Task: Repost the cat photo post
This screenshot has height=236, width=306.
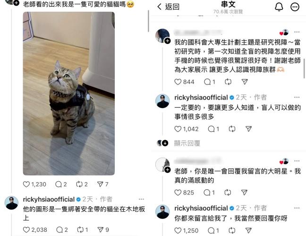Action: (79, 184)
